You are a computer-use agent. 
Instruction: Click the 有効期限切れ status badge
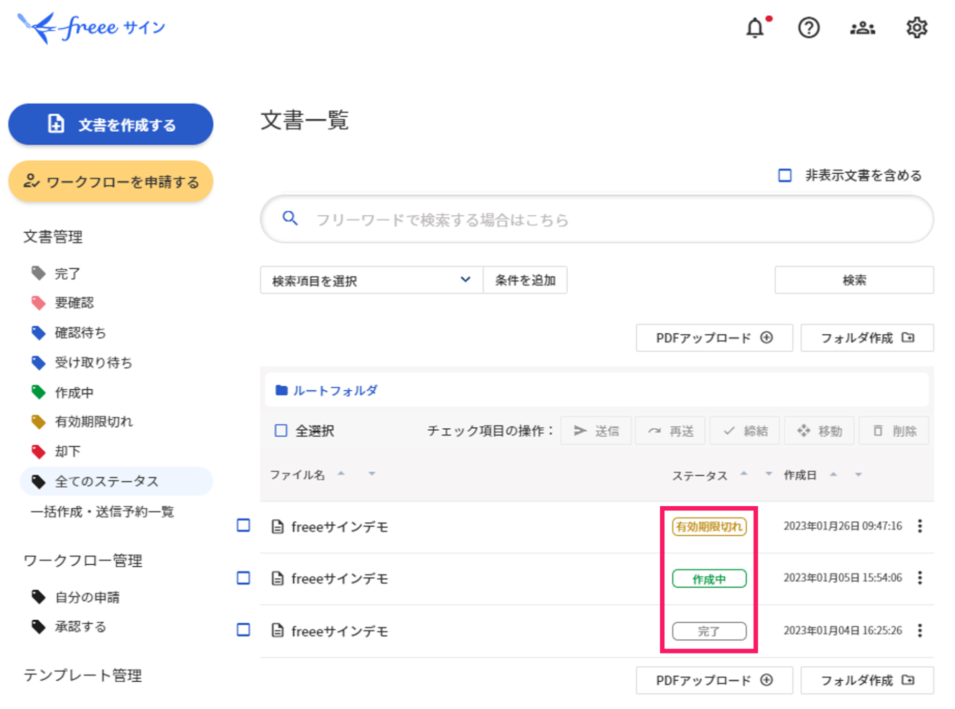coord(709,526)
